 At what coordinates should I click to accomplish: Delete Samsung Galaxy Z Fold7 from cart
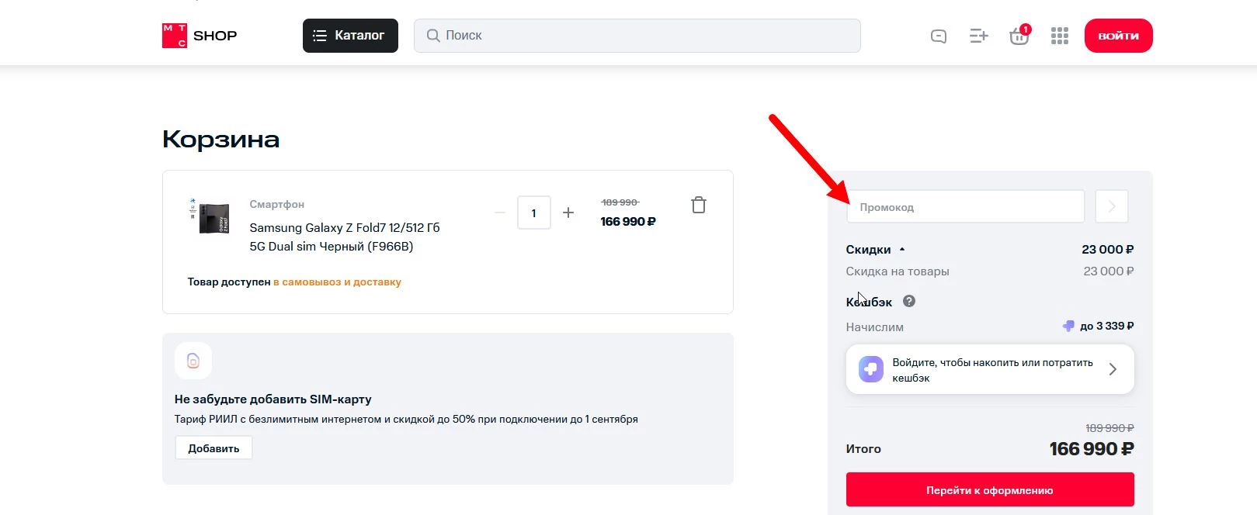pyautogui.click(x=699, y=205)
